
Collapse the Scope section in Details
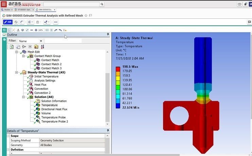[8, 136]
